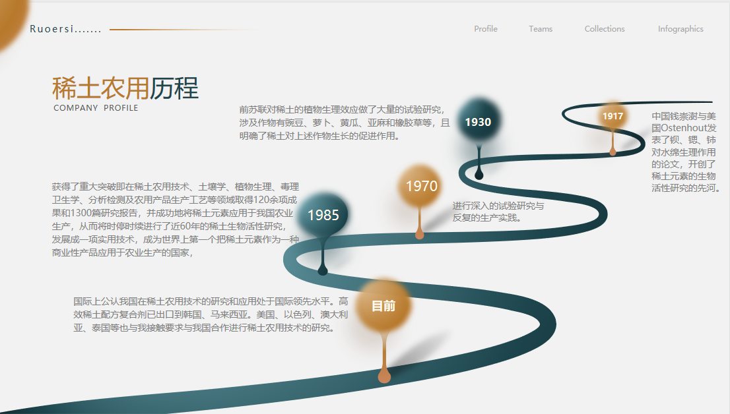Select the Collections navigation link

click(604, 29)
